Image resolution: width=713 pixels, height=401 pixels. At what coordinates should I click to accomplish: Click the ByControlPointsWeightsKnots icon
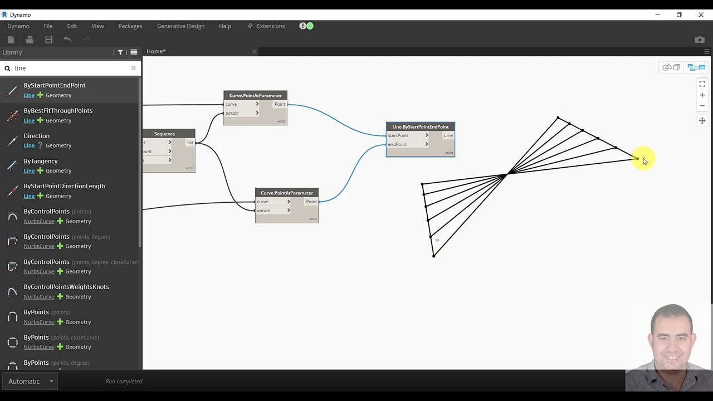click(x=12, y=291)
